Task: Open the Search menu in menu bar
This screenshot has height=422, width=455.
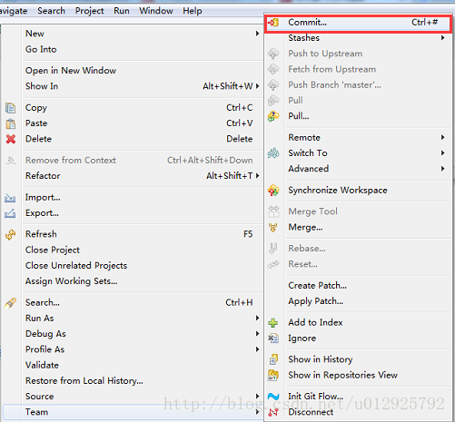Action: coord(51,11)
